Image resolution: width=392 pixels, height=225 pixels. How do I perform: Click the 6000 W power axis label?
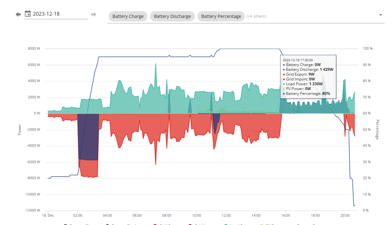34,65
